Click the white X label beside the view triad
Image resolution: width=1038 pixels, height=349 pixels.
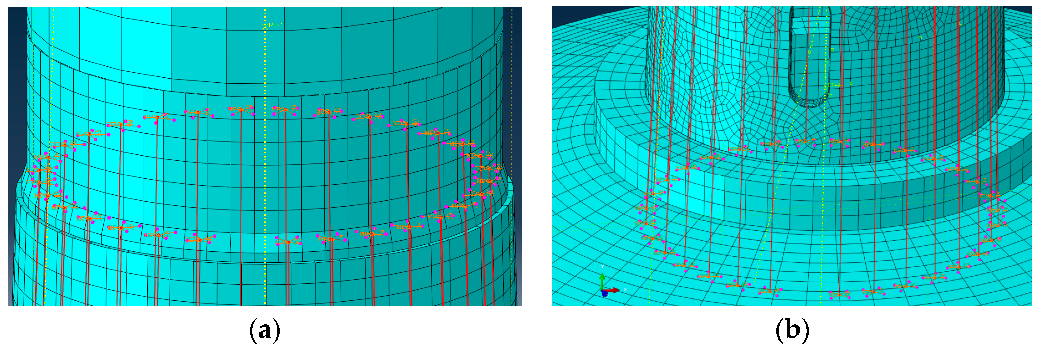point(625,289)
